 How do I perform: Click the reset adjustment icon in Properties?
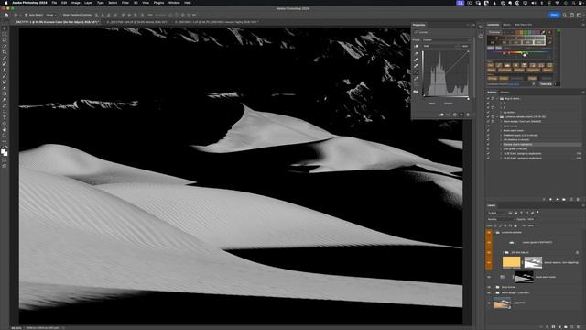tap(455, 115)
